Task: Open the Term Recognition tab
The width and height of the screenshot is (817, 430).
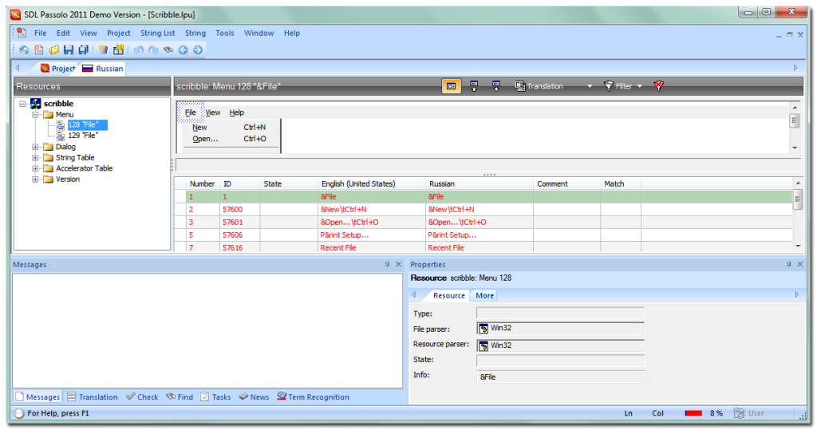Action: (313, 397)
